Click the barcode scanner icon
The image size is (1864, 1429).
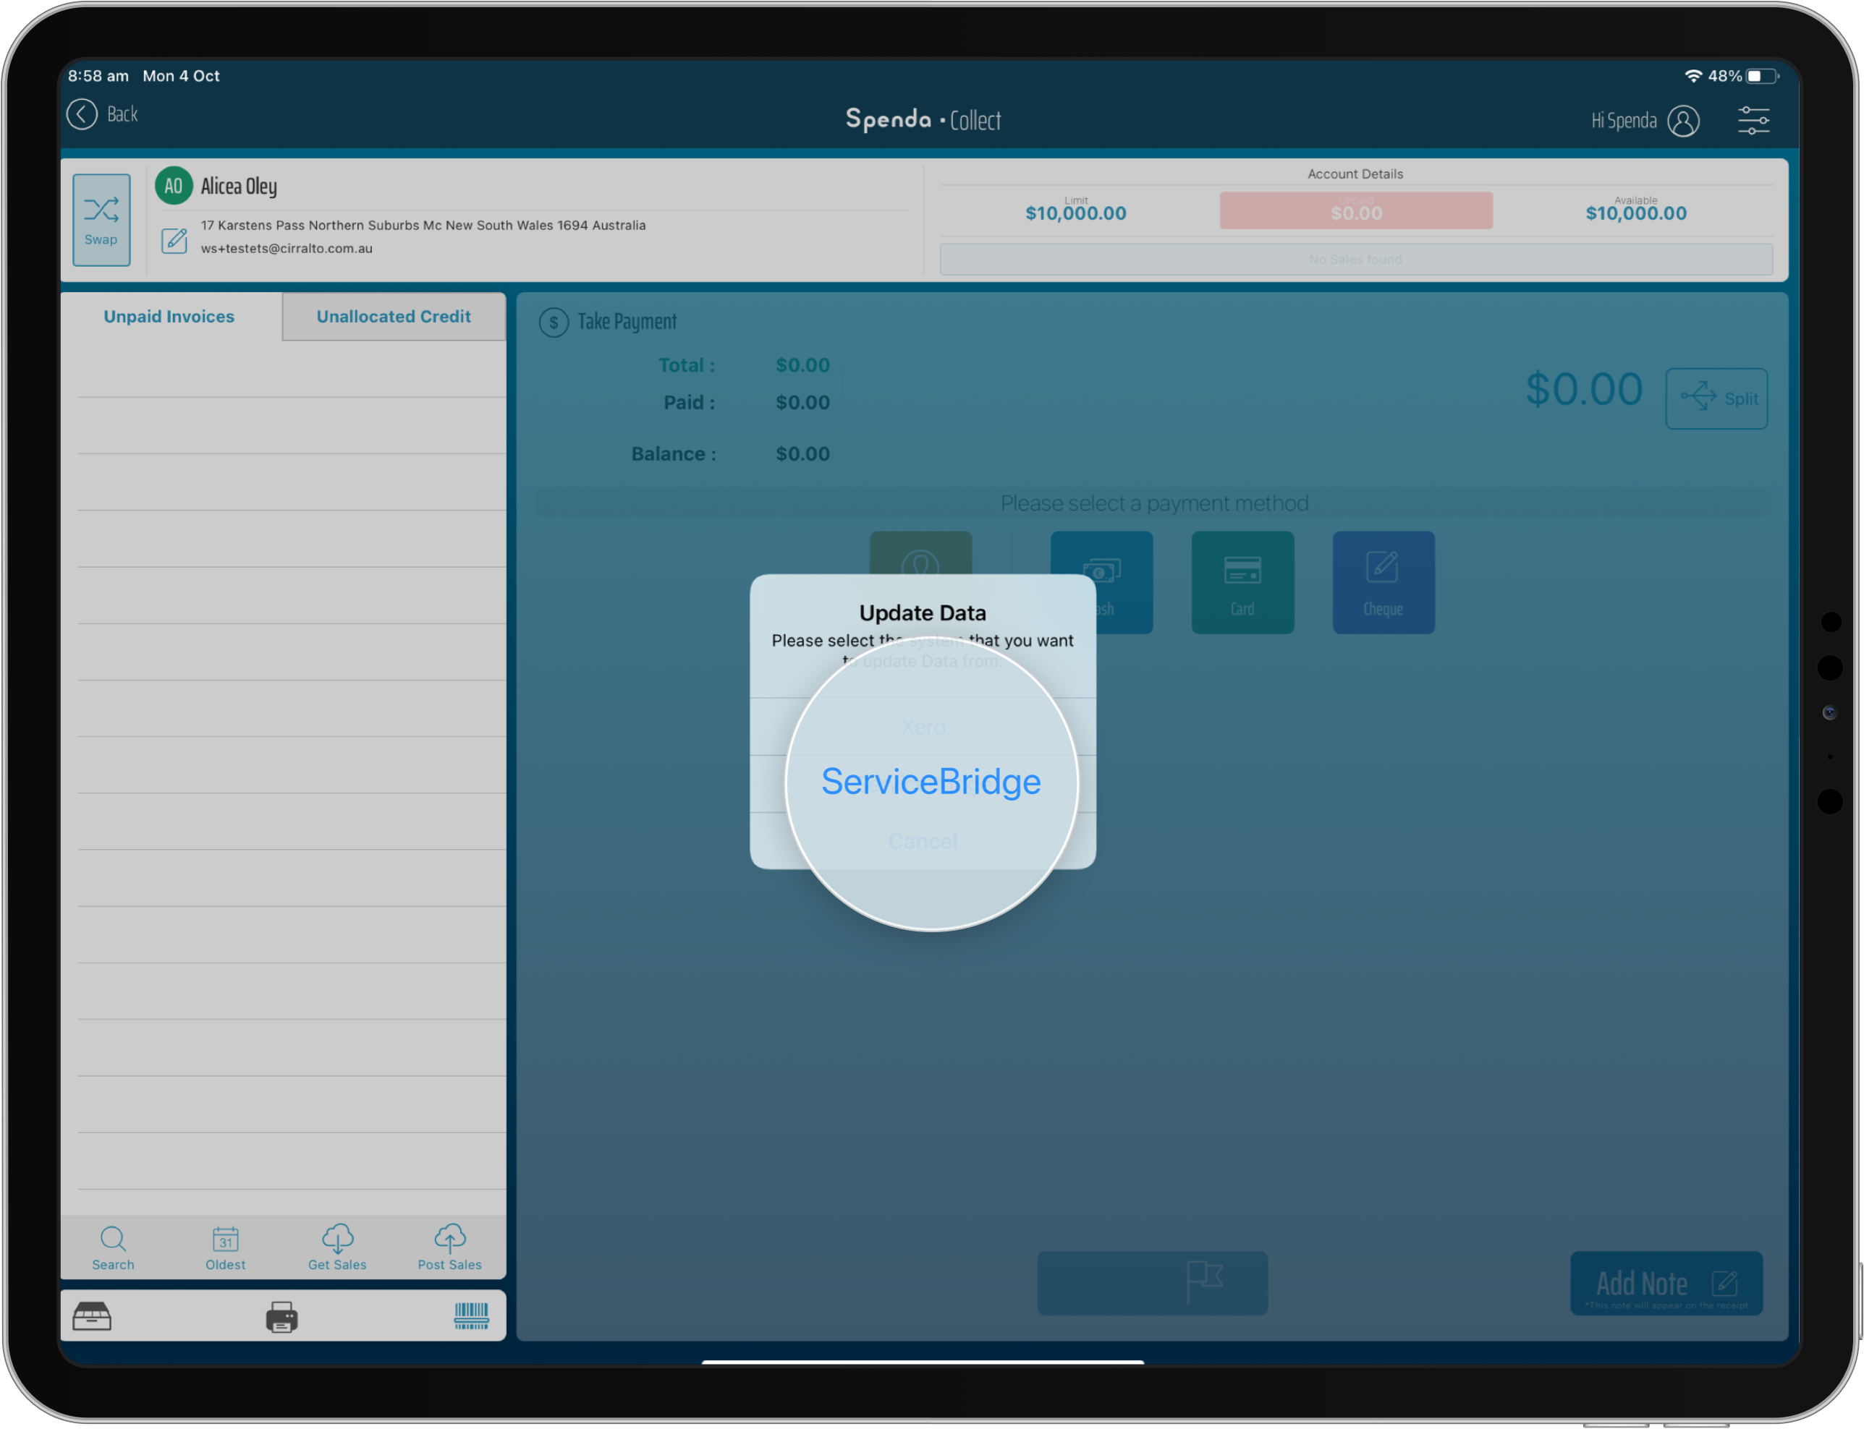[472, 1316]
